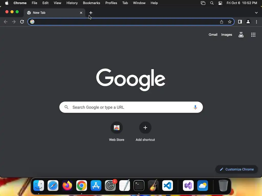Open Finder from the dock
The image size is (262, 196).
click(39, 186)
